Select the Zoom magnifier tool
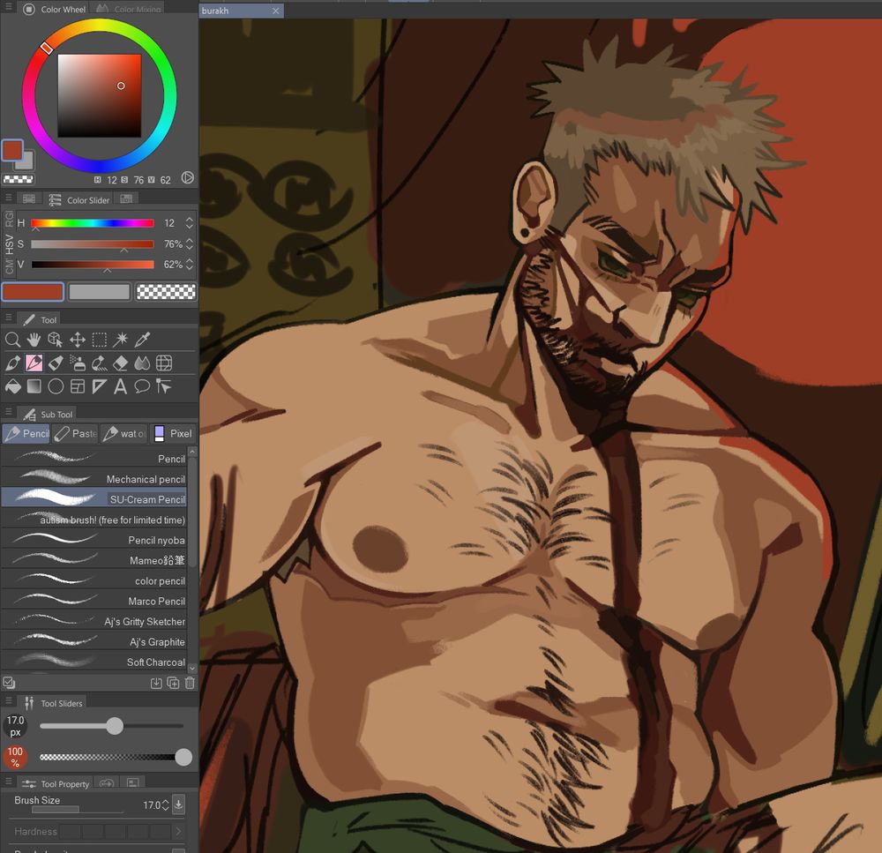The image size is (882, 853). (x=12, y=340)
